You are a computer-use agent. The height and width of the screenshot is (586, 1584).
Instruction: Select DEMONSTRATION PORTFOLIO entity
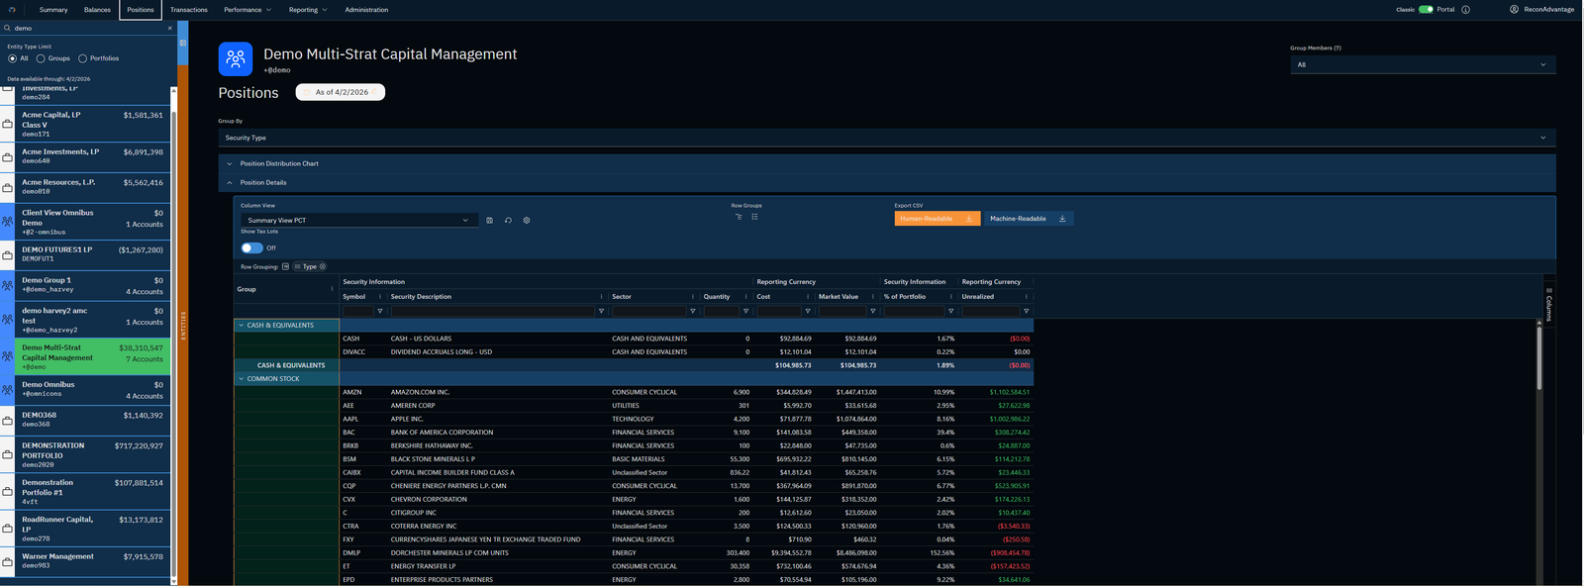tap(86, 454)
